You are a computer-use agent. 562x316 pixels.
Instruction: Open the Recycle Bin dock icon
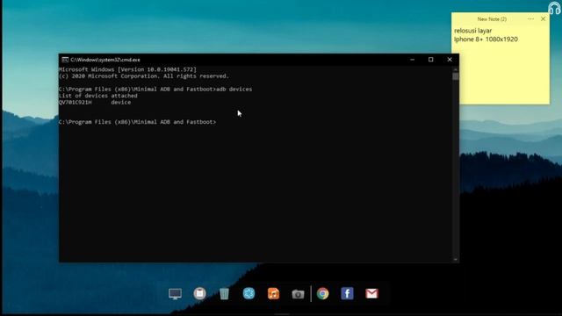pyautogui.click(x=224, y=294)
